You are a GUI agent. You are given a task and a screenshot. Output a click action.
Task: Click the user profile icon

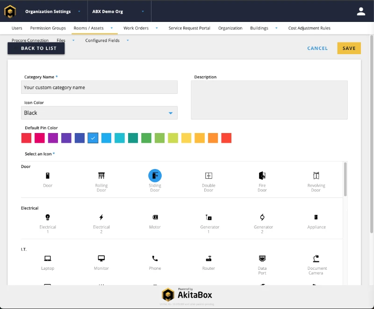coord(361,12)
